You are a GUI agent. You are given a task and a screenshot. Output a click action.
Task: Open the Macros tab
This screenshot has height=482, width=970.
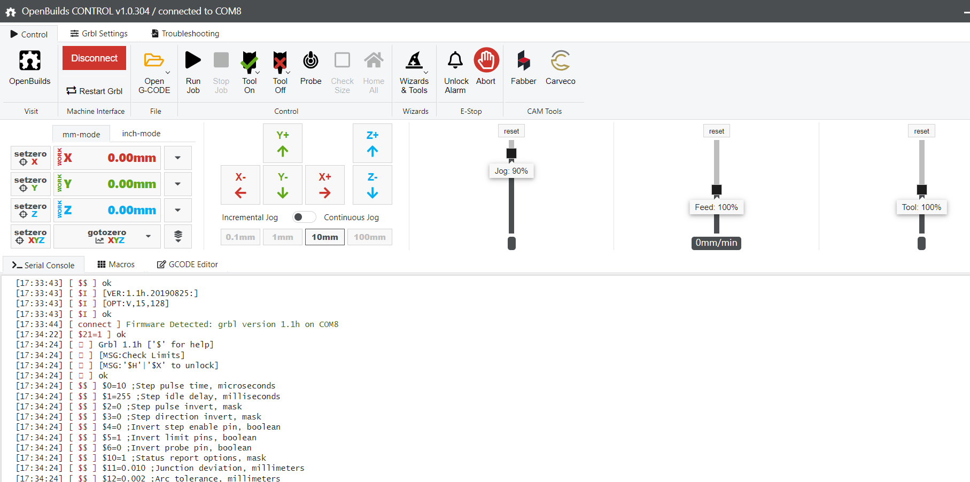[x=116, y=264]
